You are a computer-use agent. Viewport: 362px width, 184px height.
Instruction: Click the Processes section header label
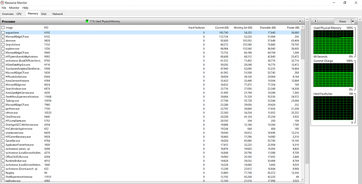coord(9,21)
